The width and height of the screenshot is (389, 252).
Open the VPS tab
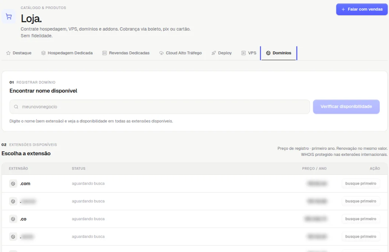[x=249, y=53]
